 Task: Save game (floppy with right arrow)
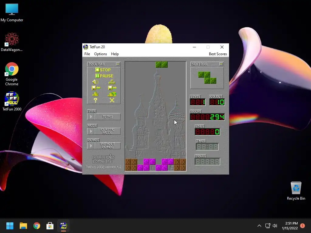(112, 88)
